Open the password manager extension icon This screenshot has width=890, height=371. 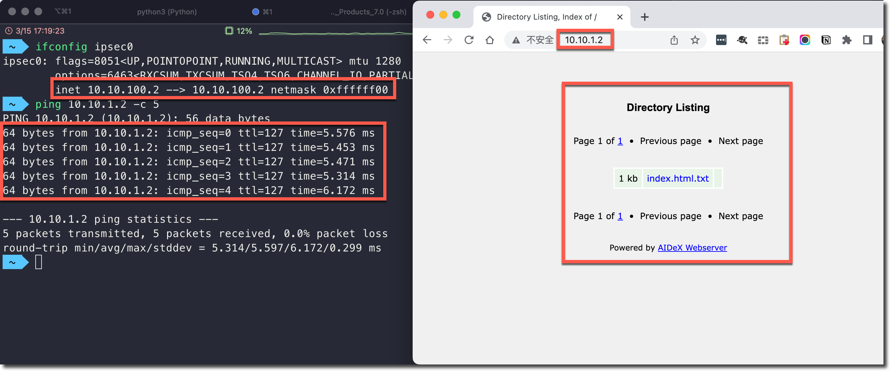(x=721, y=40)
